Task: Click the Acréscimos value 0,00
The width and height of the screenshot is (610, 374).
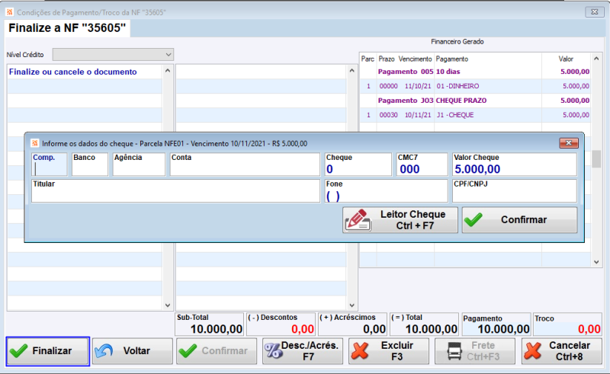Action: coord(374,329)
